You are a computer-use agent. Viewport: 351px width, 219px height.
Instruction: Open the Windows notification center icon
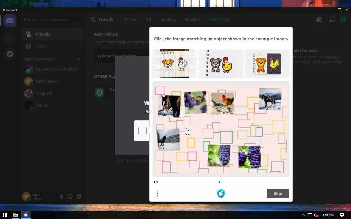coord(342,215)
